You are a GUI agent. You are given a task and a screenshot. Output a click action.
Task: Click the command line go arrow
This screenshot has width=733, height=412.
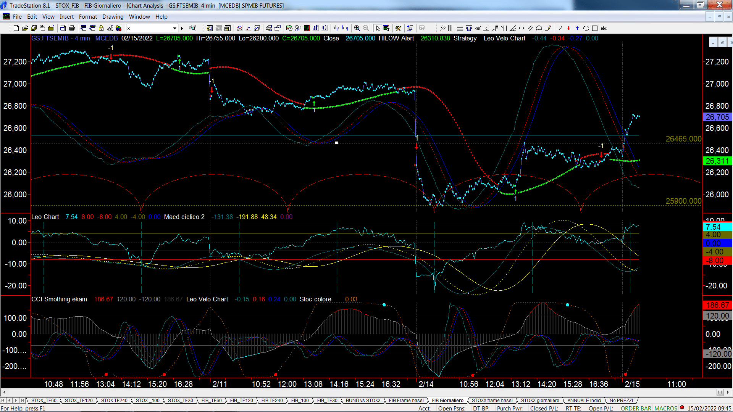(182, 28)
